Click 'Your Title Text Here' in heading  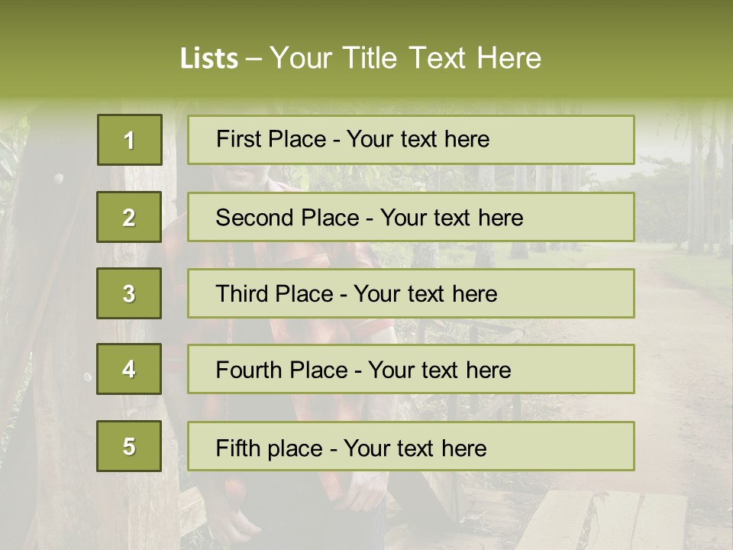pos(405,58)
